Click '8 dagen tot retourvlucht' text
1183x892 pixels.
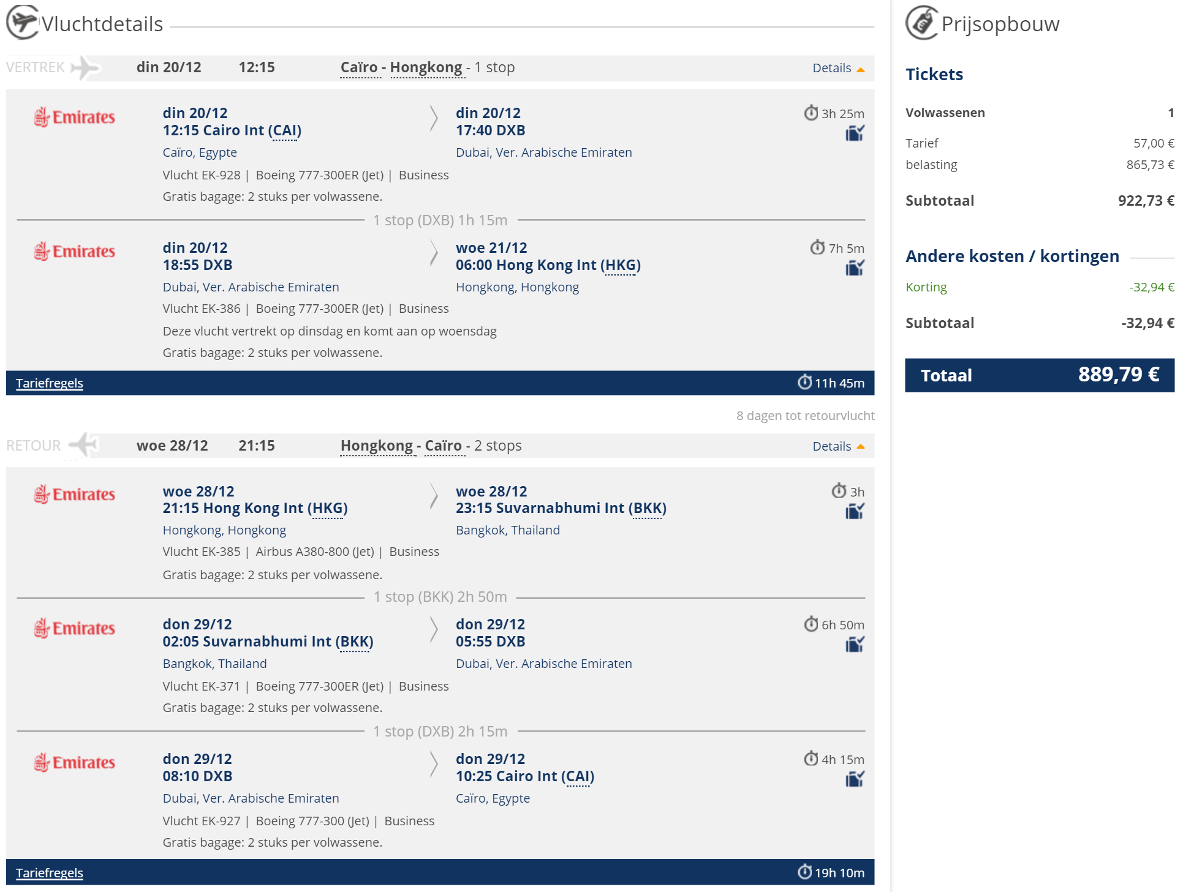pyautogui.click(x=806, y=416)
